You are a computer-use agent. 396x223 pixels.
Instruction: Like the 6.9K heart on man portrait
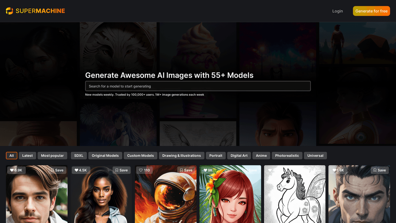(16, 170)
